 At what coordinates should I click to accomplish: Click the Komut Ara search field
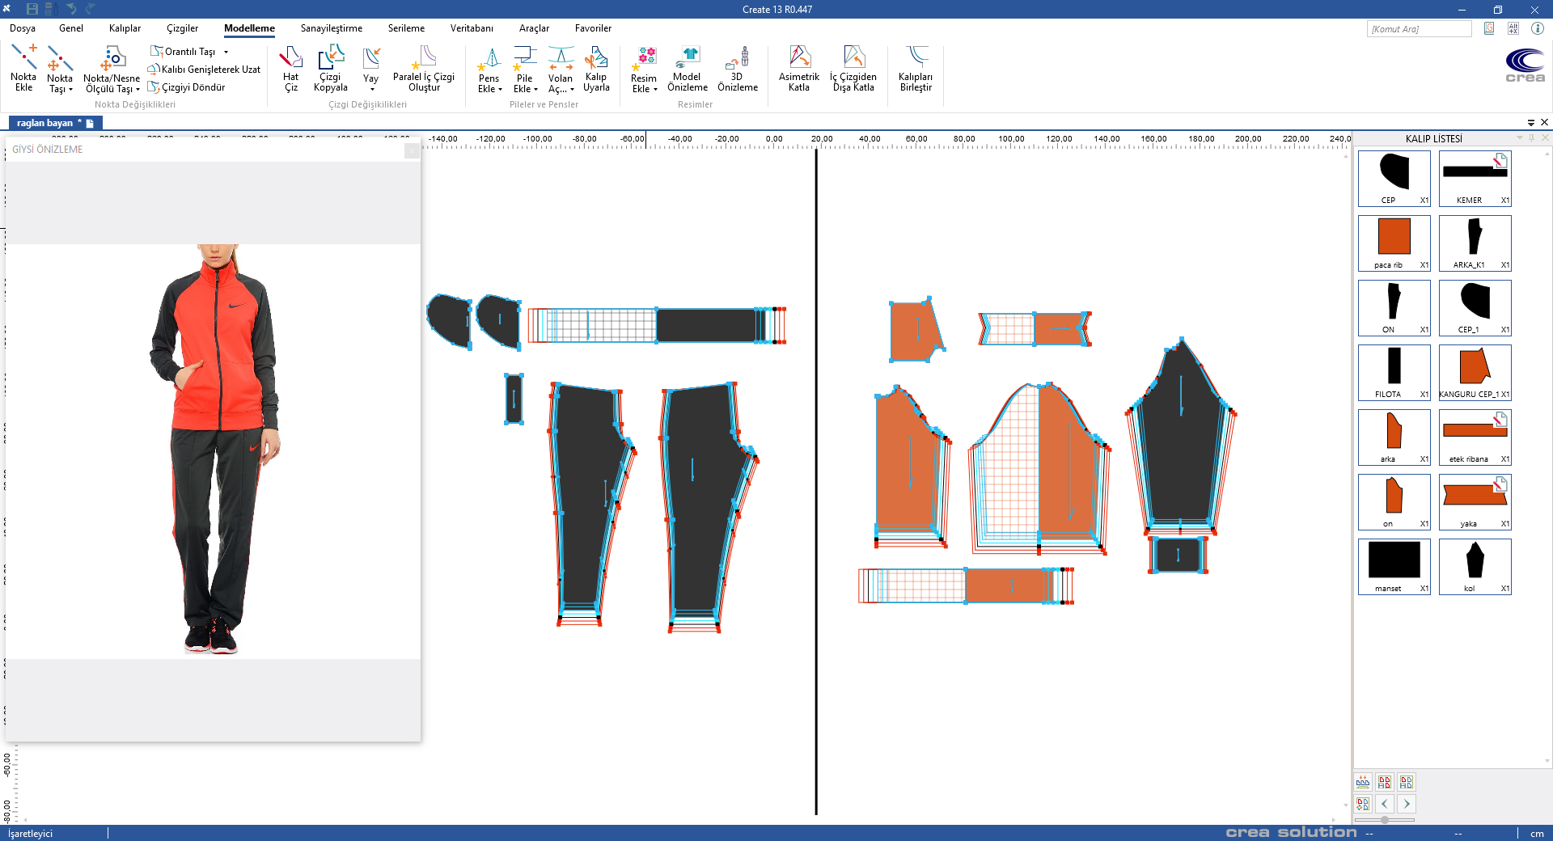[x=1419, y=29]
